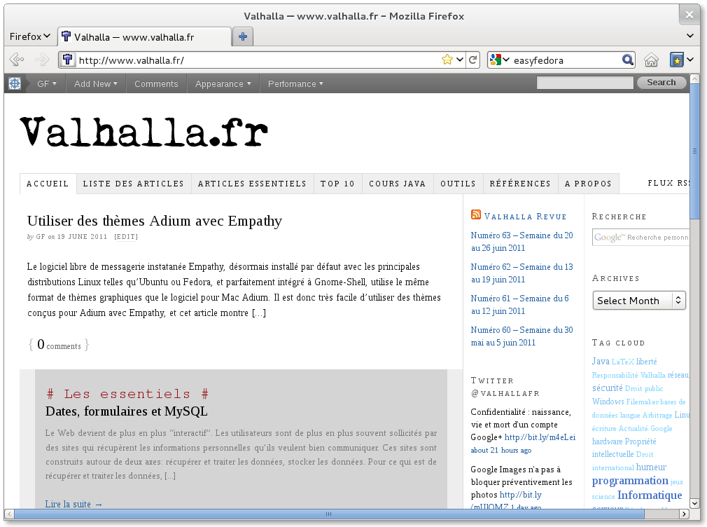Select the Valhalla browser tab
This screenshot has height=527, width=707.
pyautogui.click(x=144, y=36)
